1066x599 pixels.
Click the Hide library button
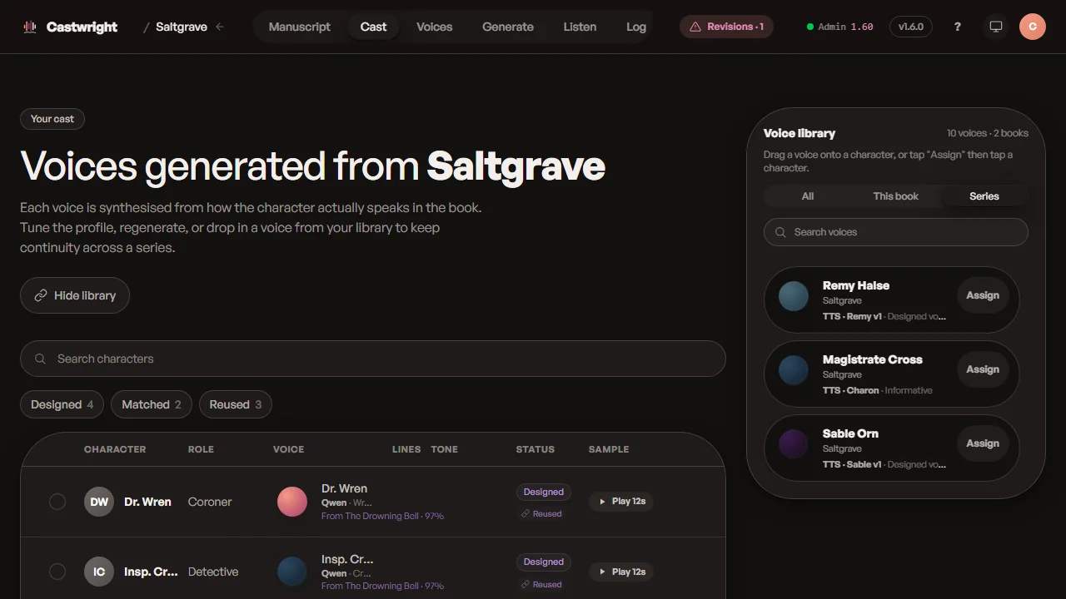pos(75,295)
